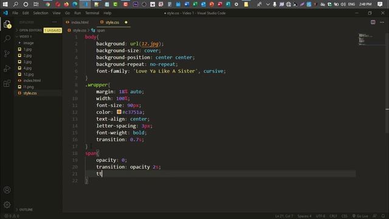This screenshot has height=219, width=389.
Task: Click Spaces: 4 indentation setting
Action: pyautogui.click(x=304, y=216)
